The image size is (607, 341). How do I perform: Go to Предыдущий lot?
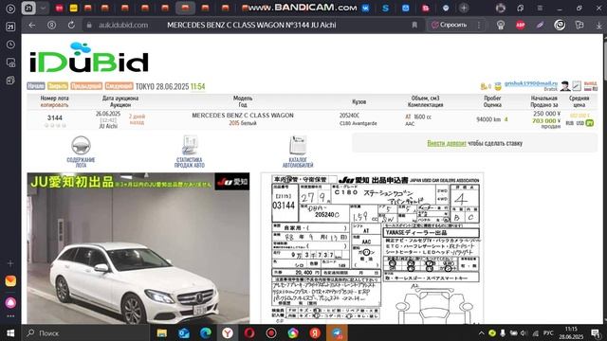tap(86, 86)
